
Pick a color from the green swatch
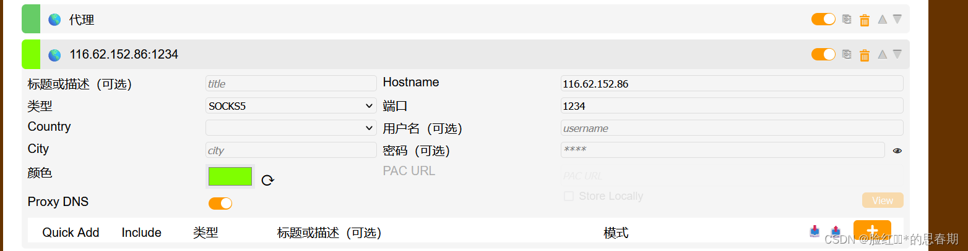tap(230, 176)
